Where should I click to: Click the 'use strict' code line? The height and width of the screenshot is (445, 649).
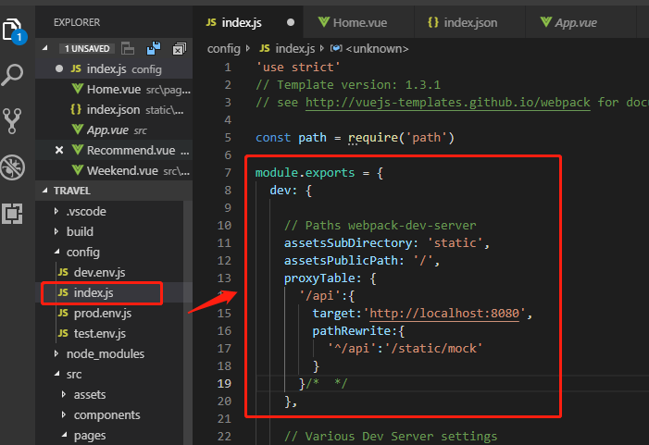coord(298,67)
